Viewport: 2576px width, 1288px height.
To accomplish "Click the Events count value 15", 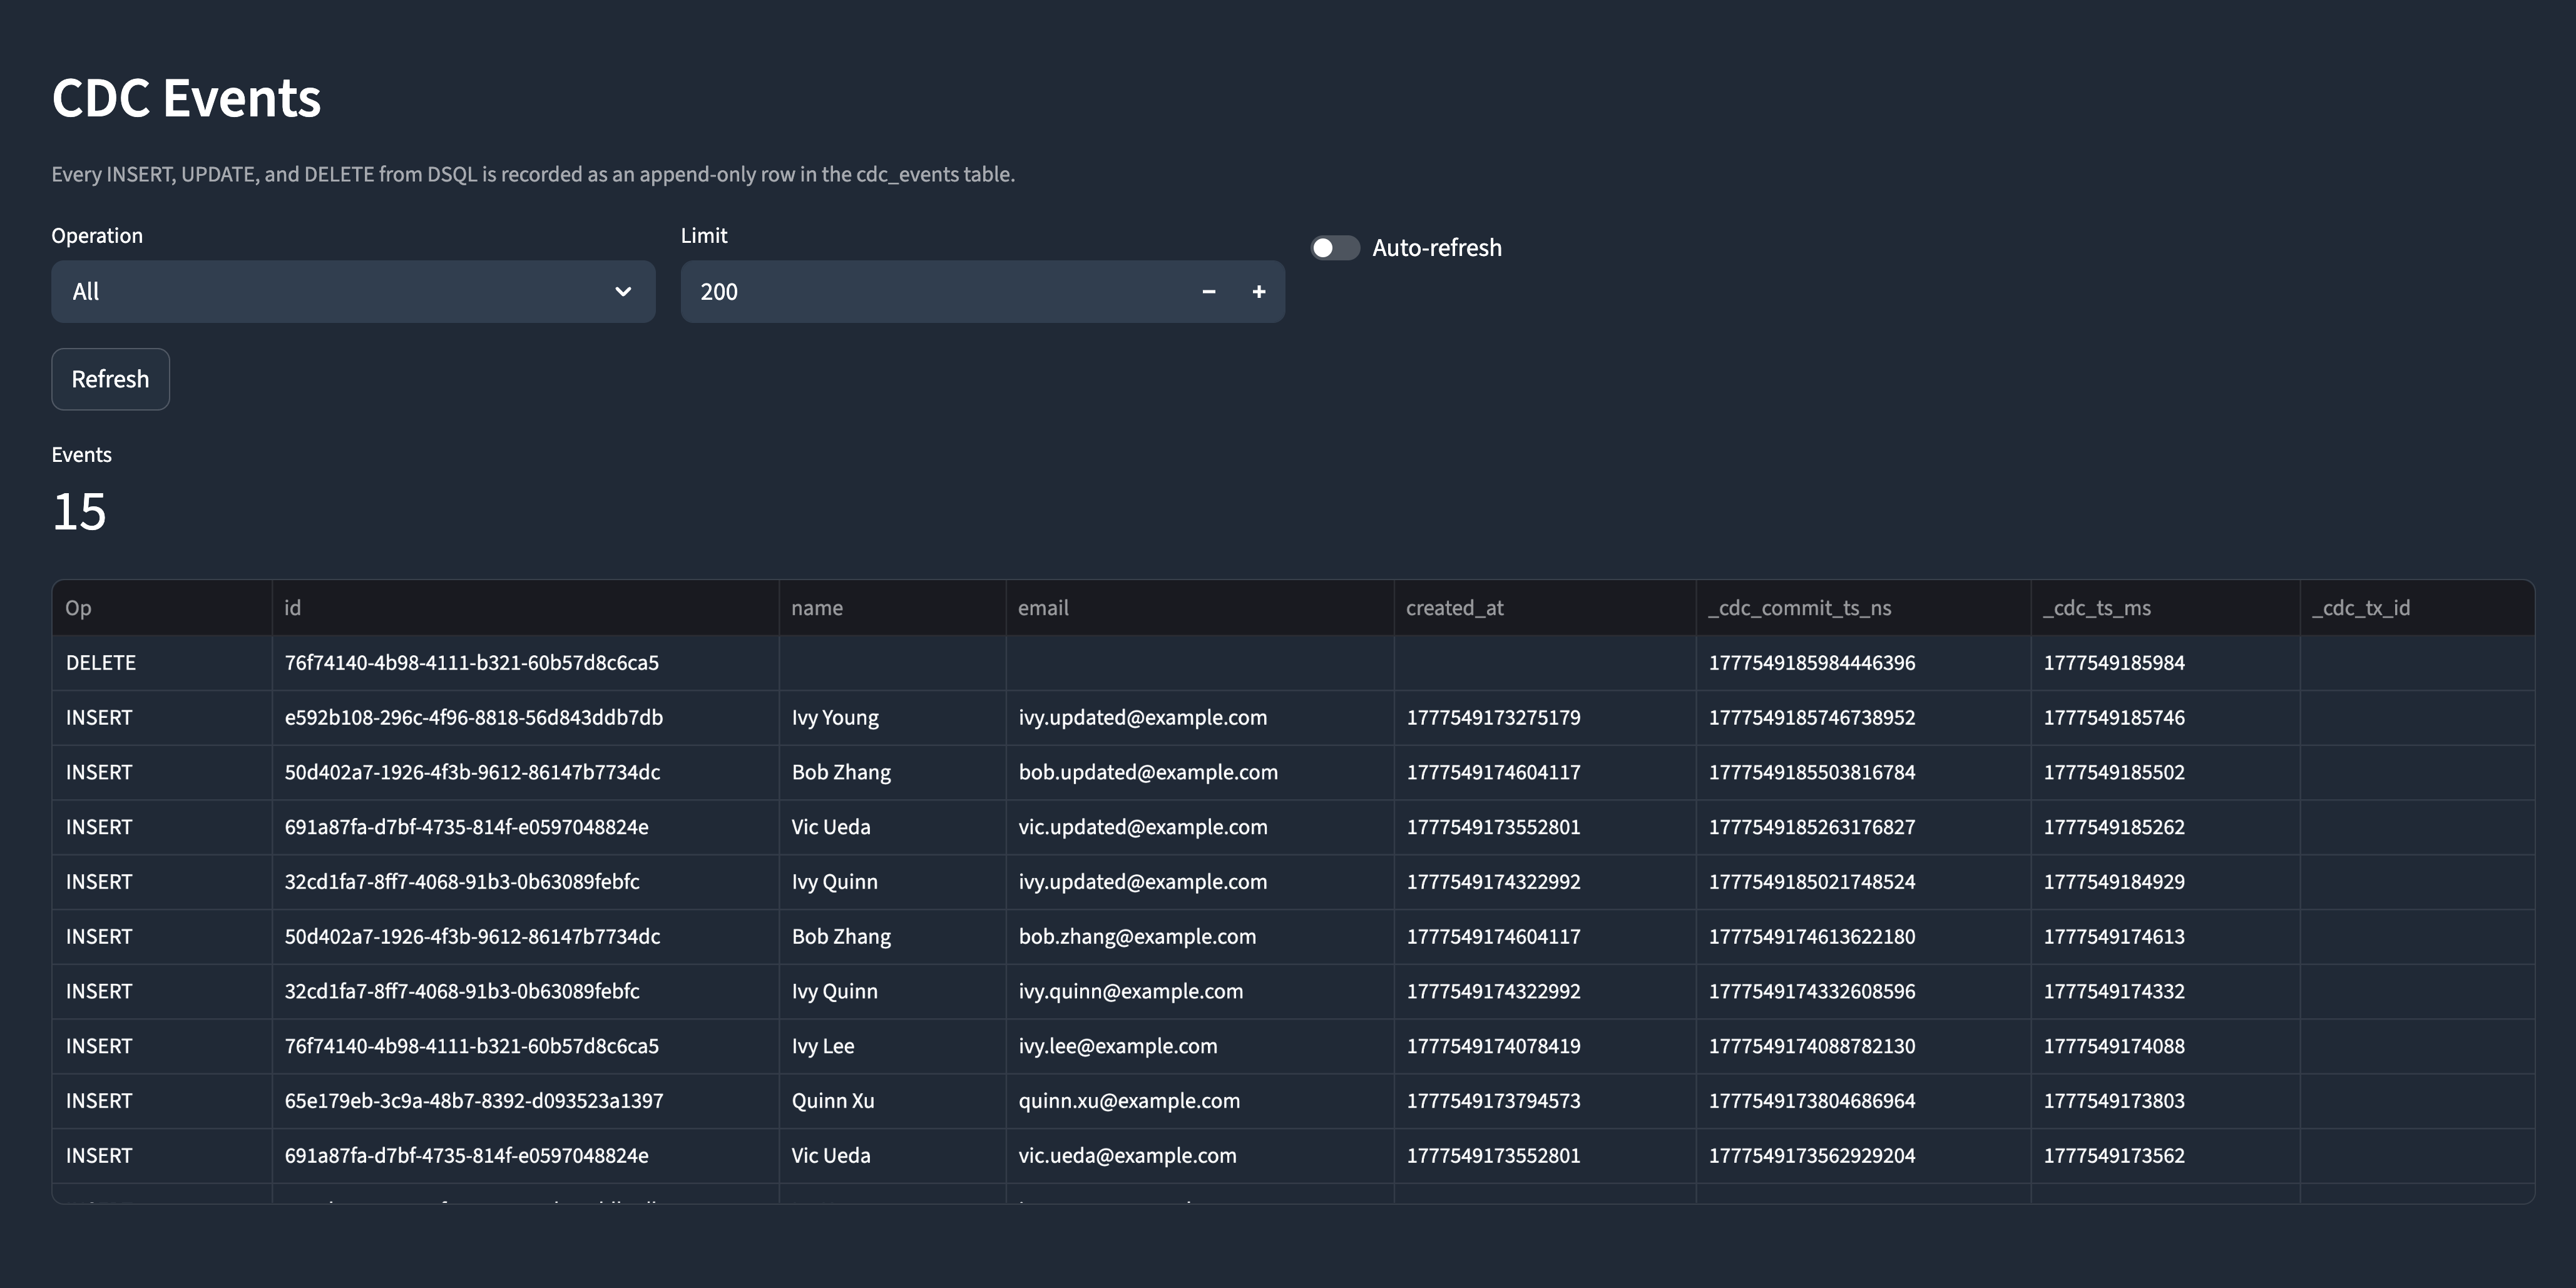I will pyautogui.click(x=79, y=512).
